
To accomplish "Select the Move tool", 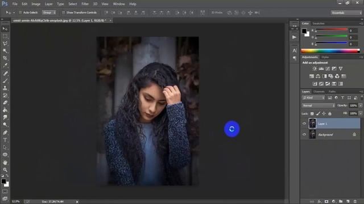I will tap(5, 29).
